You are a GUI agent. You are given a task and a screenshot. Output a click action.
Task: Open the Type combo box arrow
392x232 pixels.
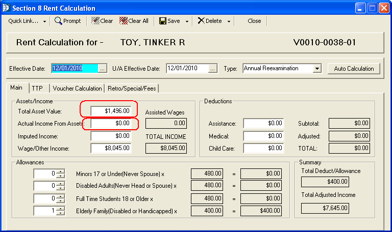(317, 68)
